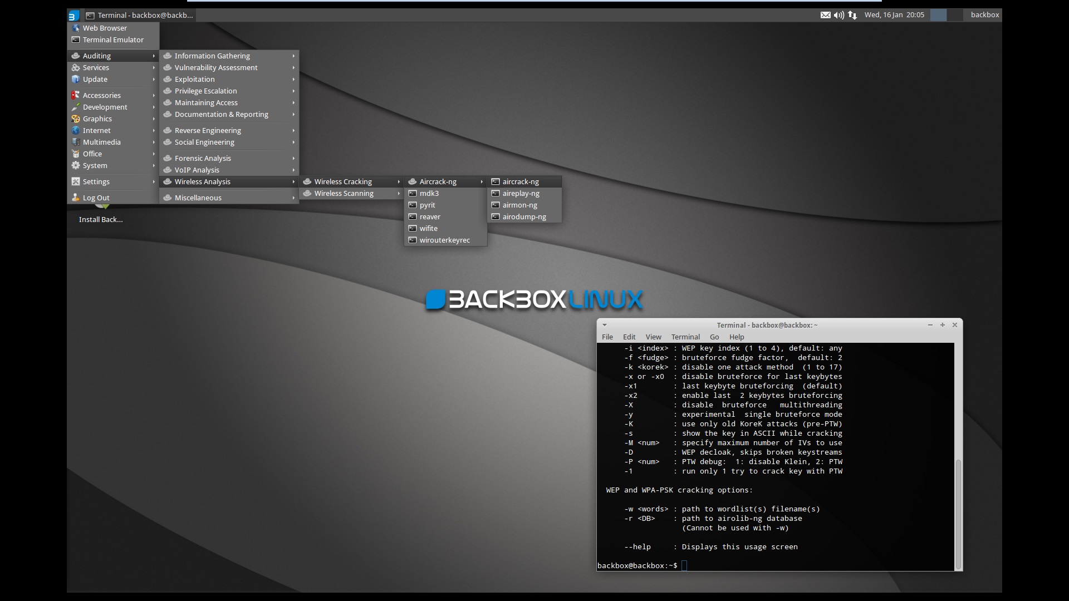Click the BackBox logo icon in the panel
Viewport: 1069px width, 601px height.
(72, 15)
